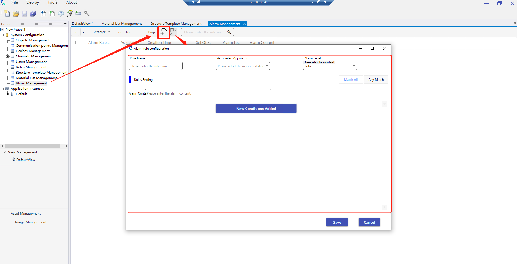Collapse the Application Instances tree node

tap(2, 89)
